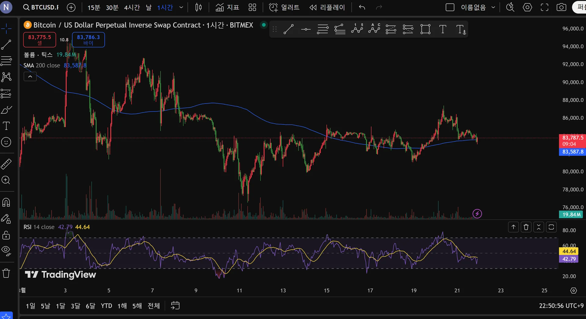Click the 83,775.5 셀 sell button
Viewport: 586px width, 319px height.
coord(40,40)
